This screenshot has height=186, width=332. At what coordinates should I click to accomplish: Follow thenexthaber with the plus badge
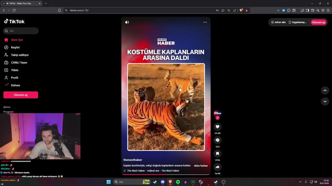tap(217, 118)
